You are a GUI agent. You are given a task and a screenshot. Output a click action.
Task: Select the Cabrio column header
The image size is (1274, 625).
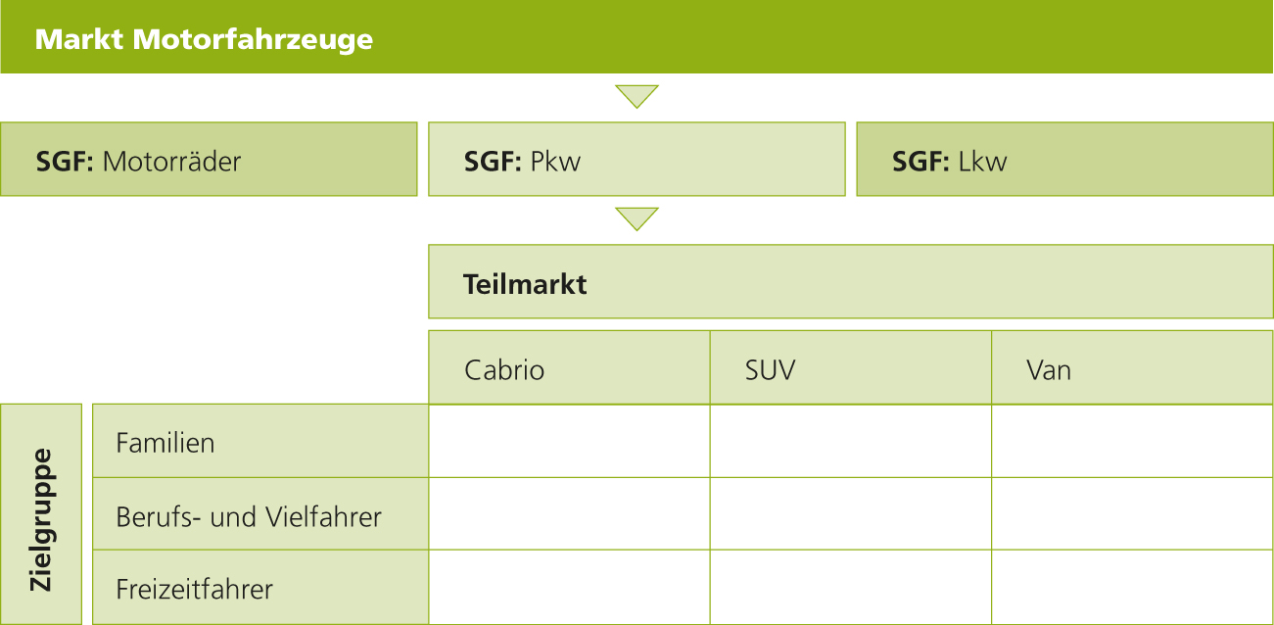click(569, 368)
